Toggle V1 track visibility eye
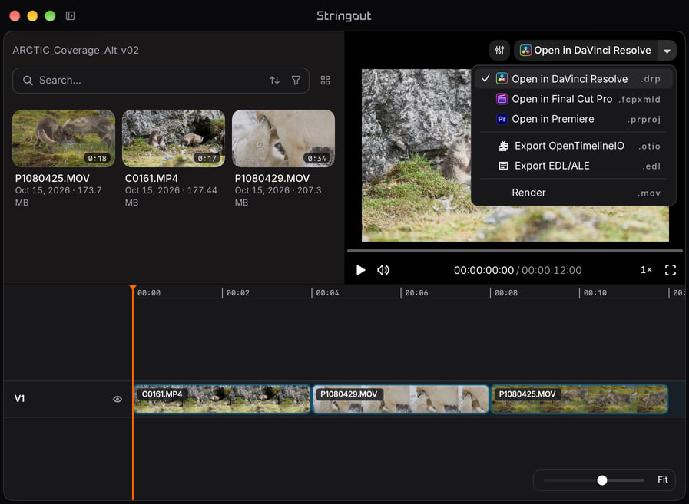This screenshot has width=689, height=504. click(x=118, y=399)
